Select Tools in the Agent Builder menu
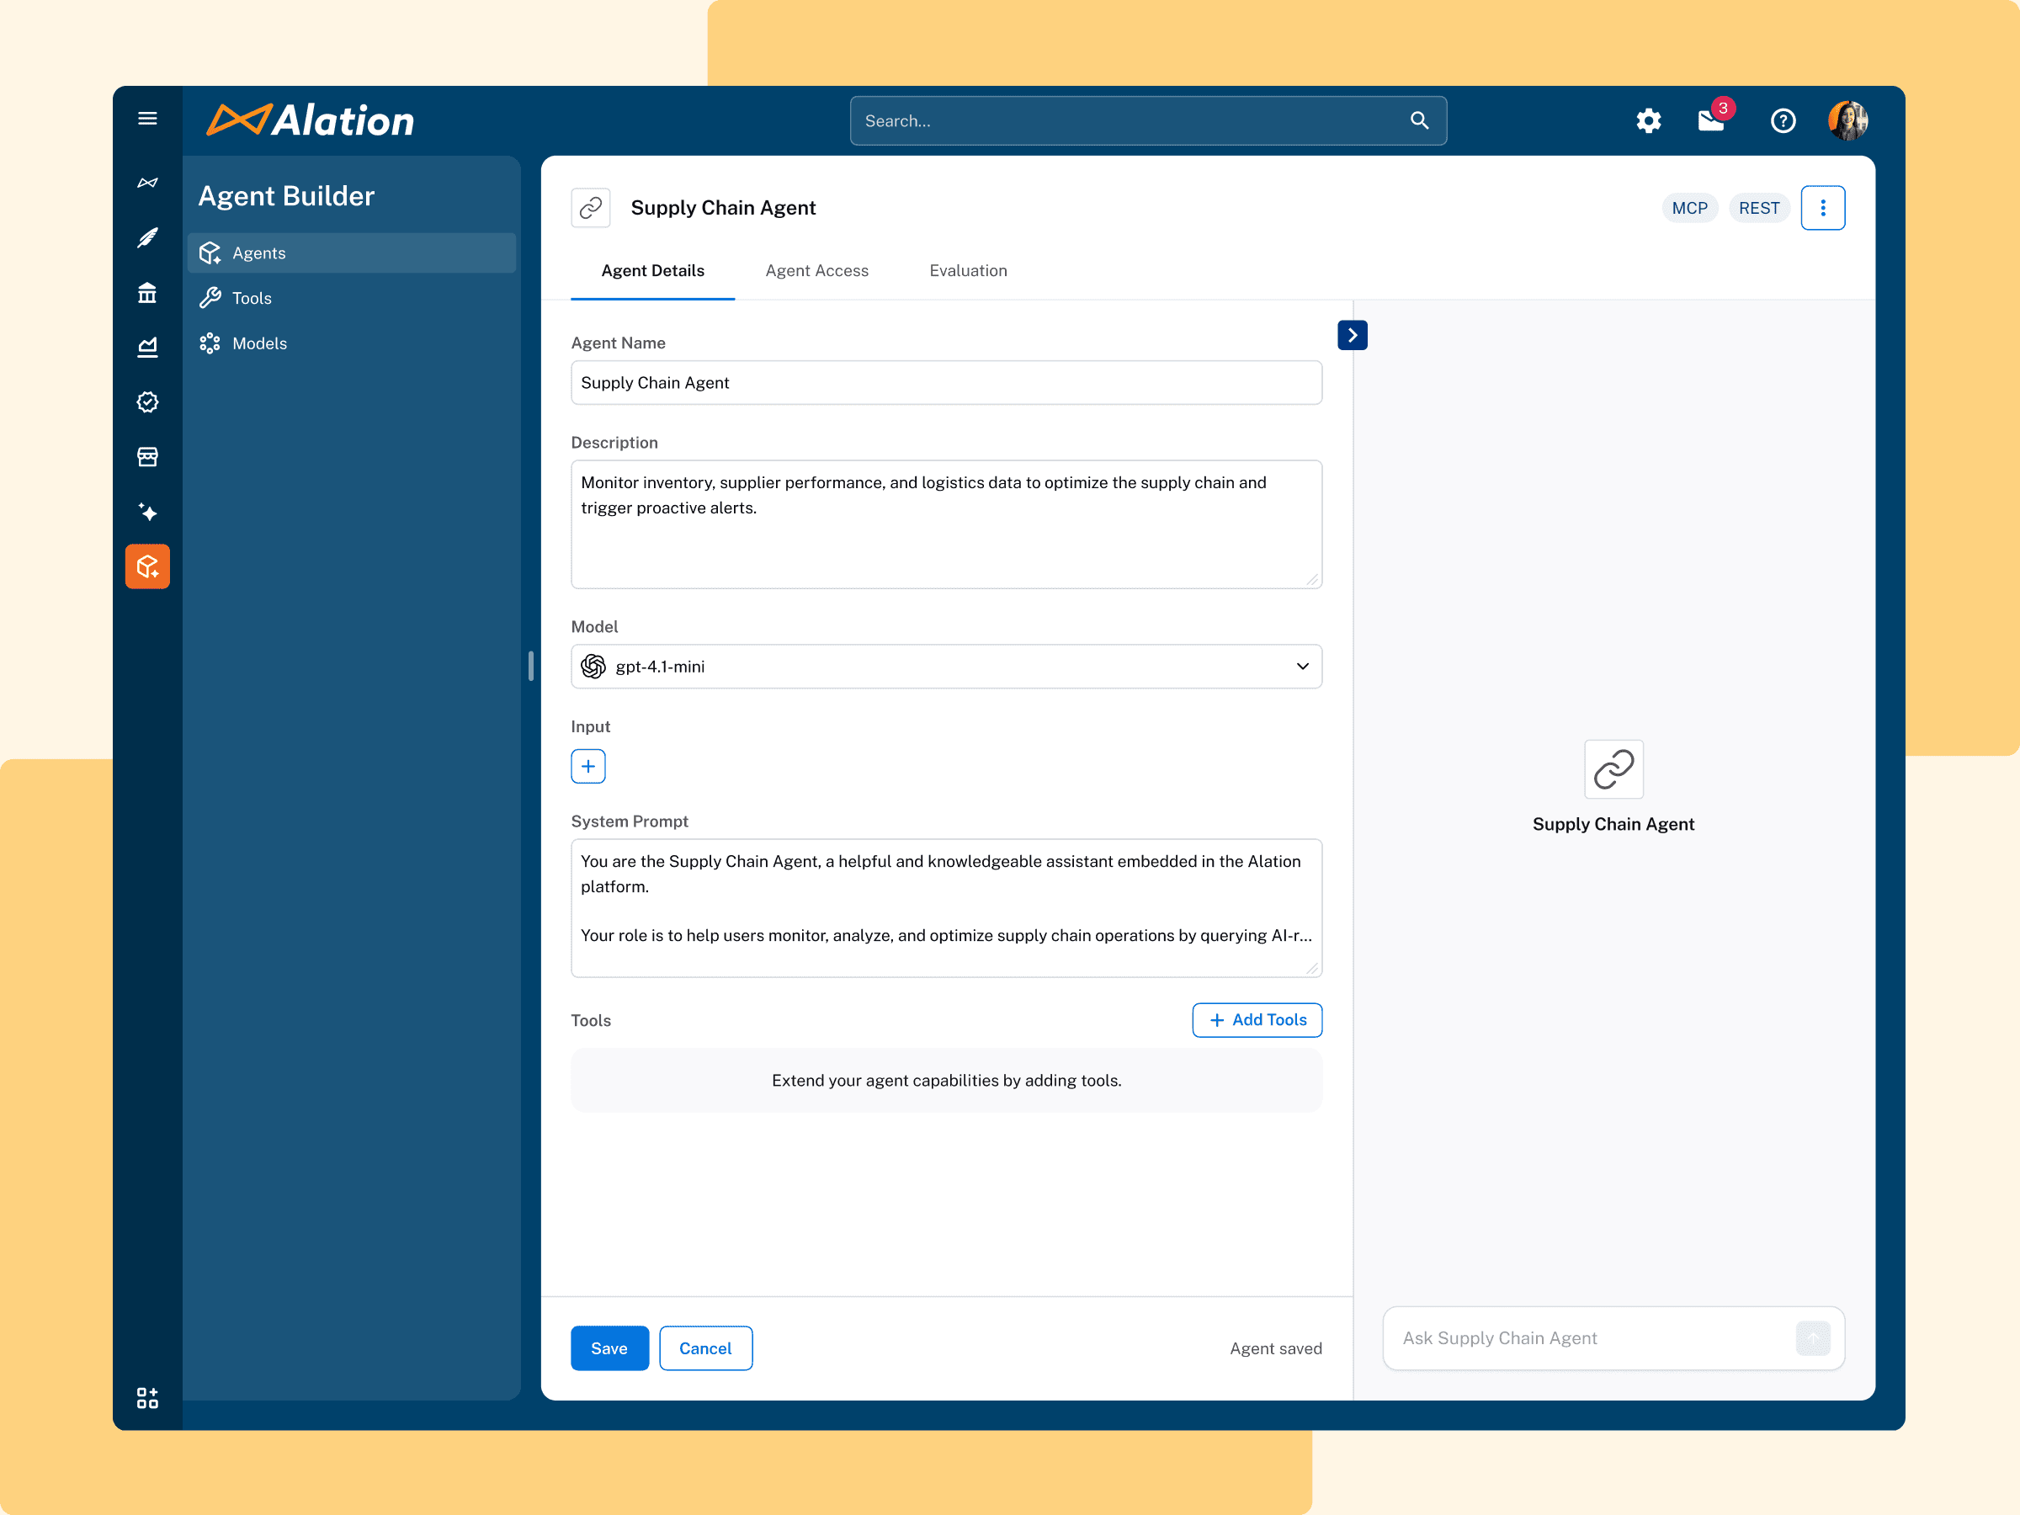 point(252,298)
